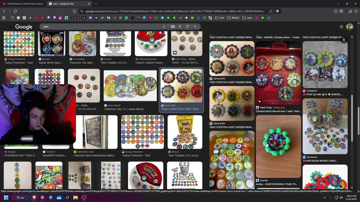This screenshot has height=202, width=360.
Task: Open the yellow TASO box thumbnail
Action: coord(185,132)
